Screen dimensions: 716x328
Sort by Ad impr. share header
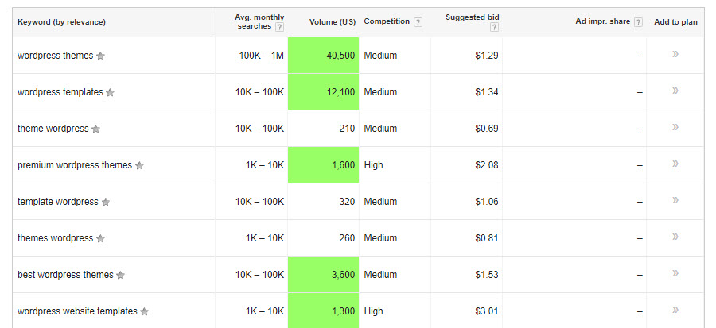(603, 21)
